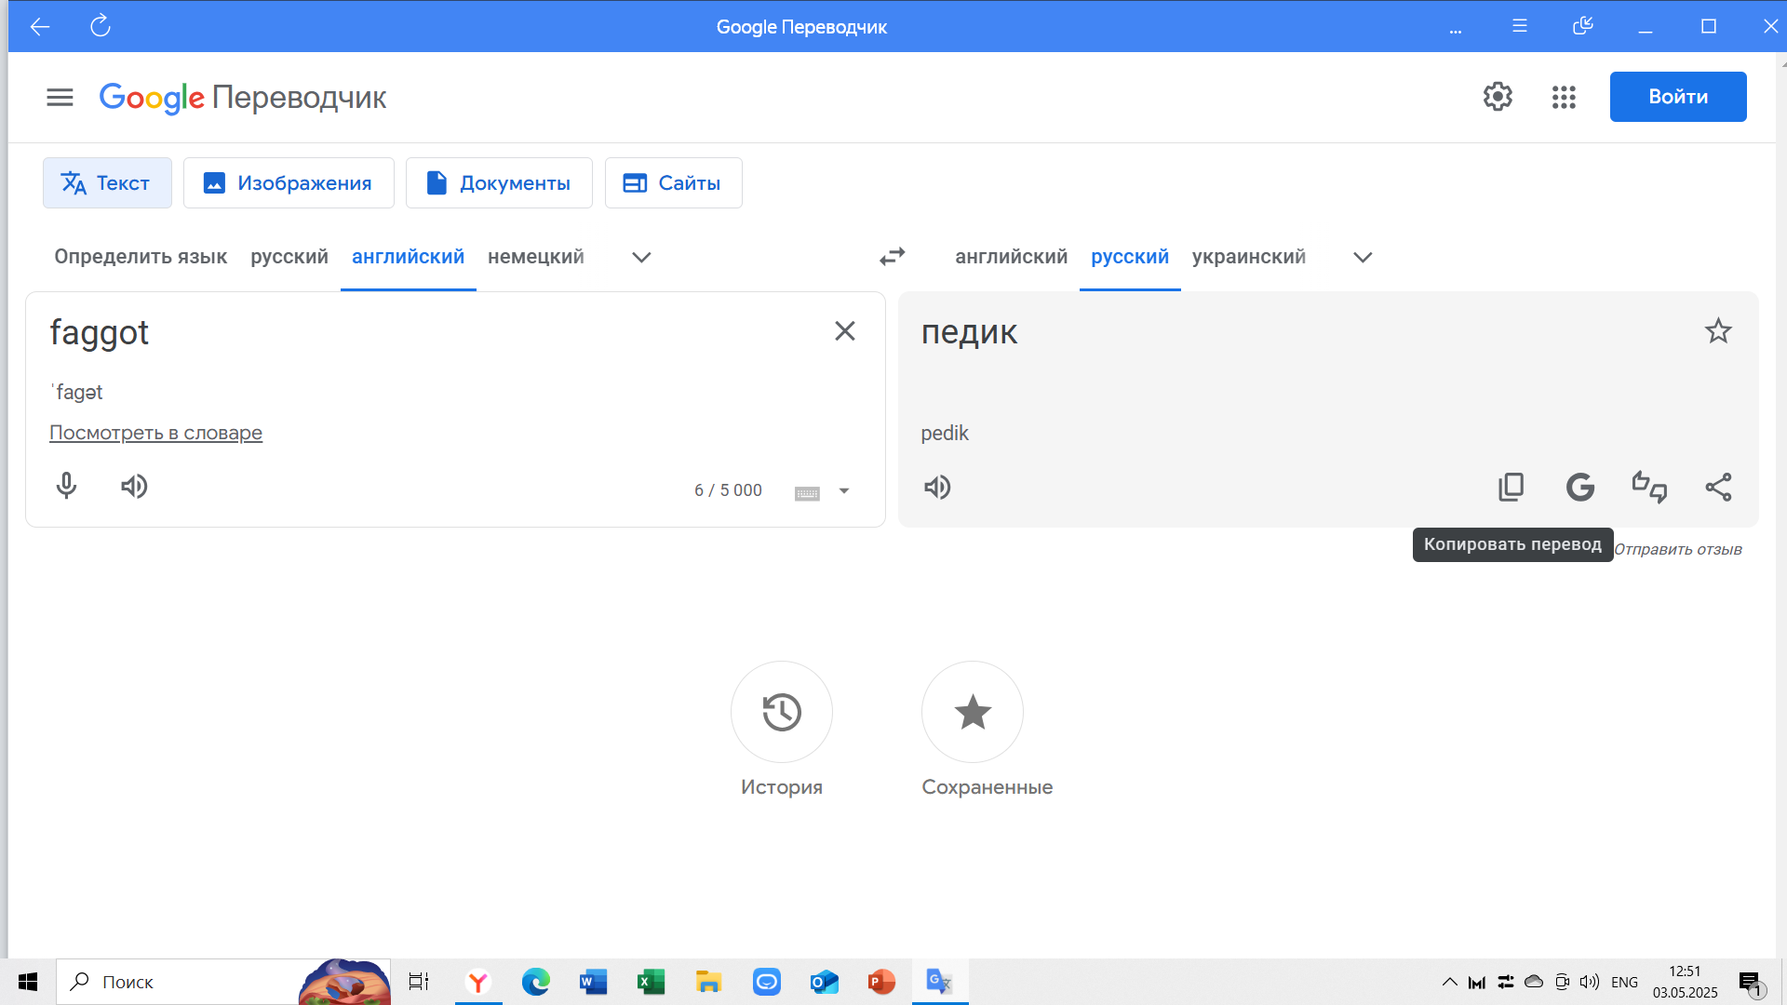Image resolution: width=1787 pixels, height=1005 pixels.
Task: Open the Windows Start menu
Action: click(x=28, y=982)
